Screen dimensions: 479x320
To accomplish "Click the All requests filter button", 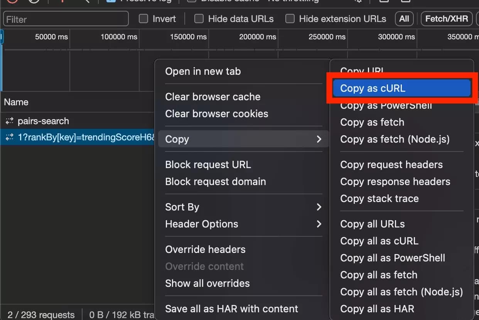I will 404,19.
